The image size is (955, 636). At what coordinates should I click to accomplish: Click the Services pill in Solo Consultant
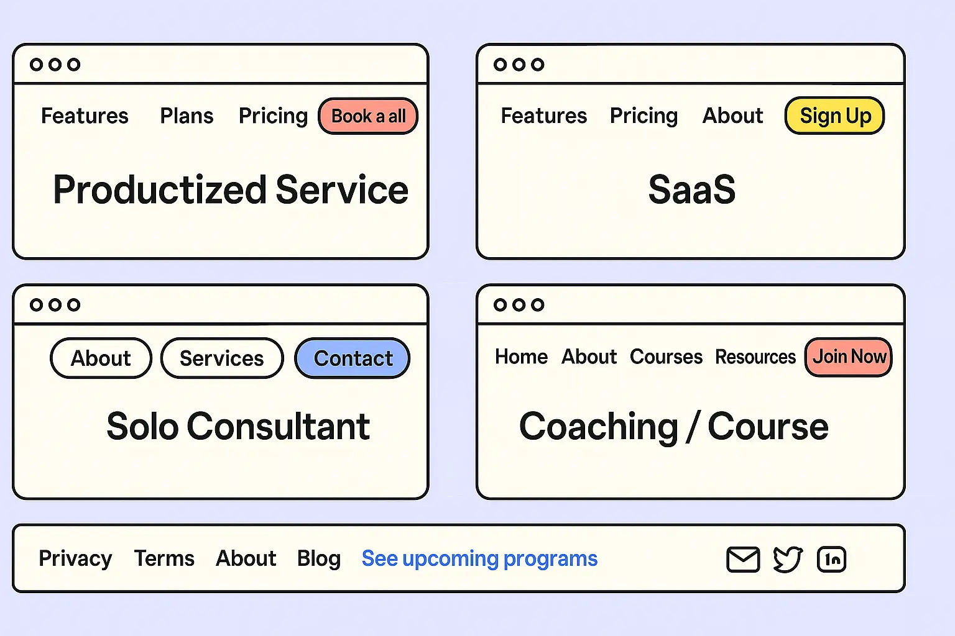point(222,358)
